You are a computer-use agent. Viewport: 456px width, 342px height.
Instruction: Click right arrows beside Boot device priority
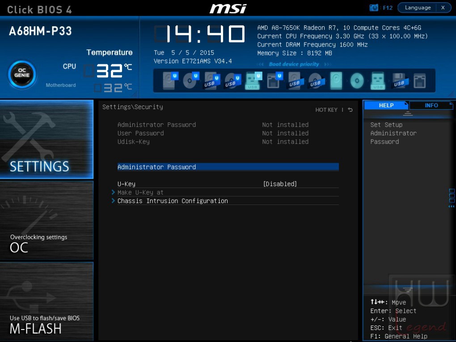coord(328,64)
